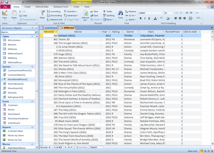Switch to the Create tab
The image size is (214, 153).
tap(28, 7)
